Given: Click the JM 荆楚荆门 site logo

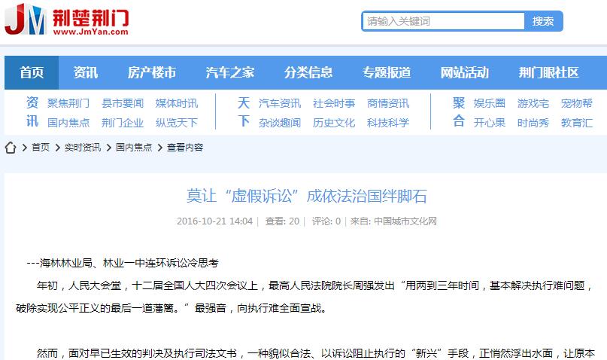Looking at the screenshot, I should click(67, 20).
